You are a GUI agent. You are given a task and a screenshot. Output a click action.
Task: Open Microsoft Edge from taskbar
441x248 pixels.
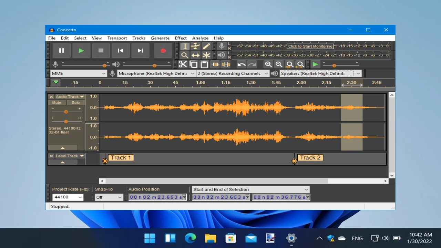190,238
